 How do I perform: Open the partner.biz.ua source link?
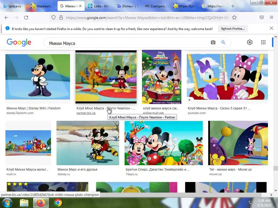coord(86,113)
